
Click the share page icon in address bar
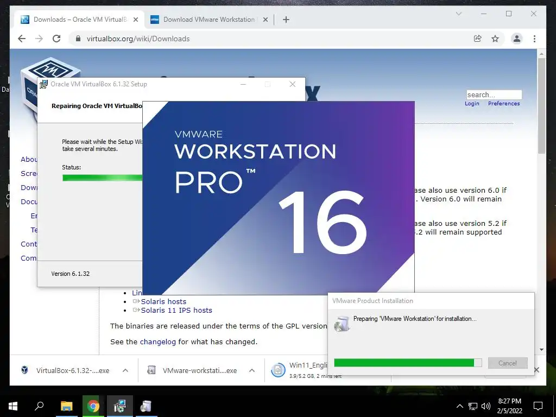point(478,39)
